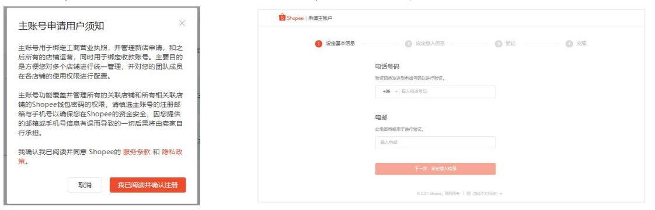Select step 2 设定登入信息
The height and width of the screenshot is (210, 655).
(425, 43)
